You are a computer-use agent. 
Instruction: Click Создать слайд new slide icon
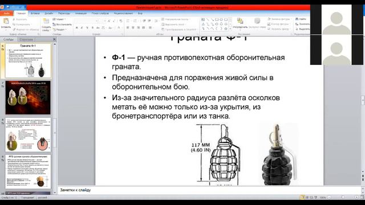46,22
